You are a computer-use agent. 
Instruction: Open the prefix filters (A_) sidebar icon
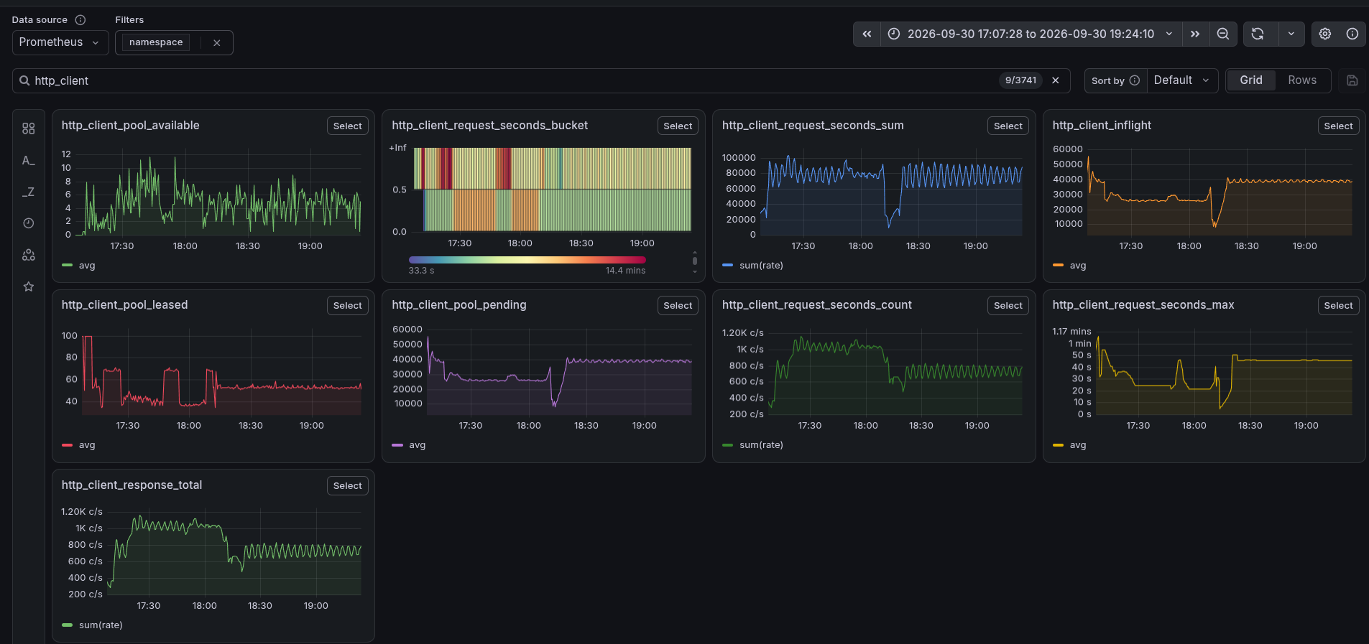pyautogui.click(x=29, y=160)
